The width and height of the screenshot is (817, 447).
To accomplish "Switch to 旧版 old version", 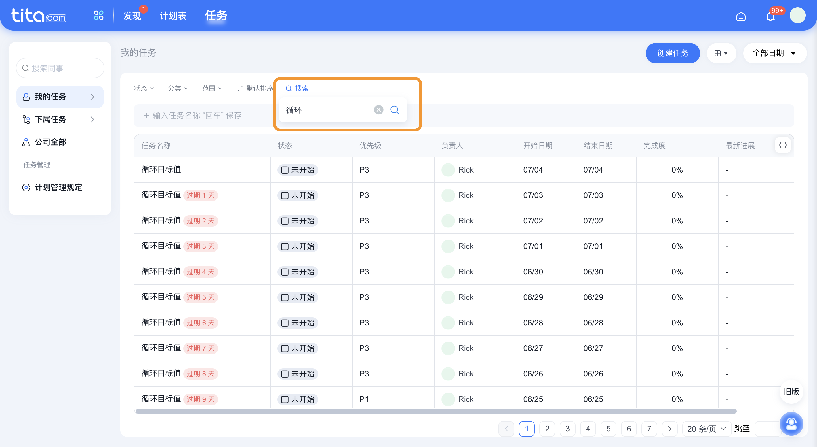I will (x=791, y=391).
